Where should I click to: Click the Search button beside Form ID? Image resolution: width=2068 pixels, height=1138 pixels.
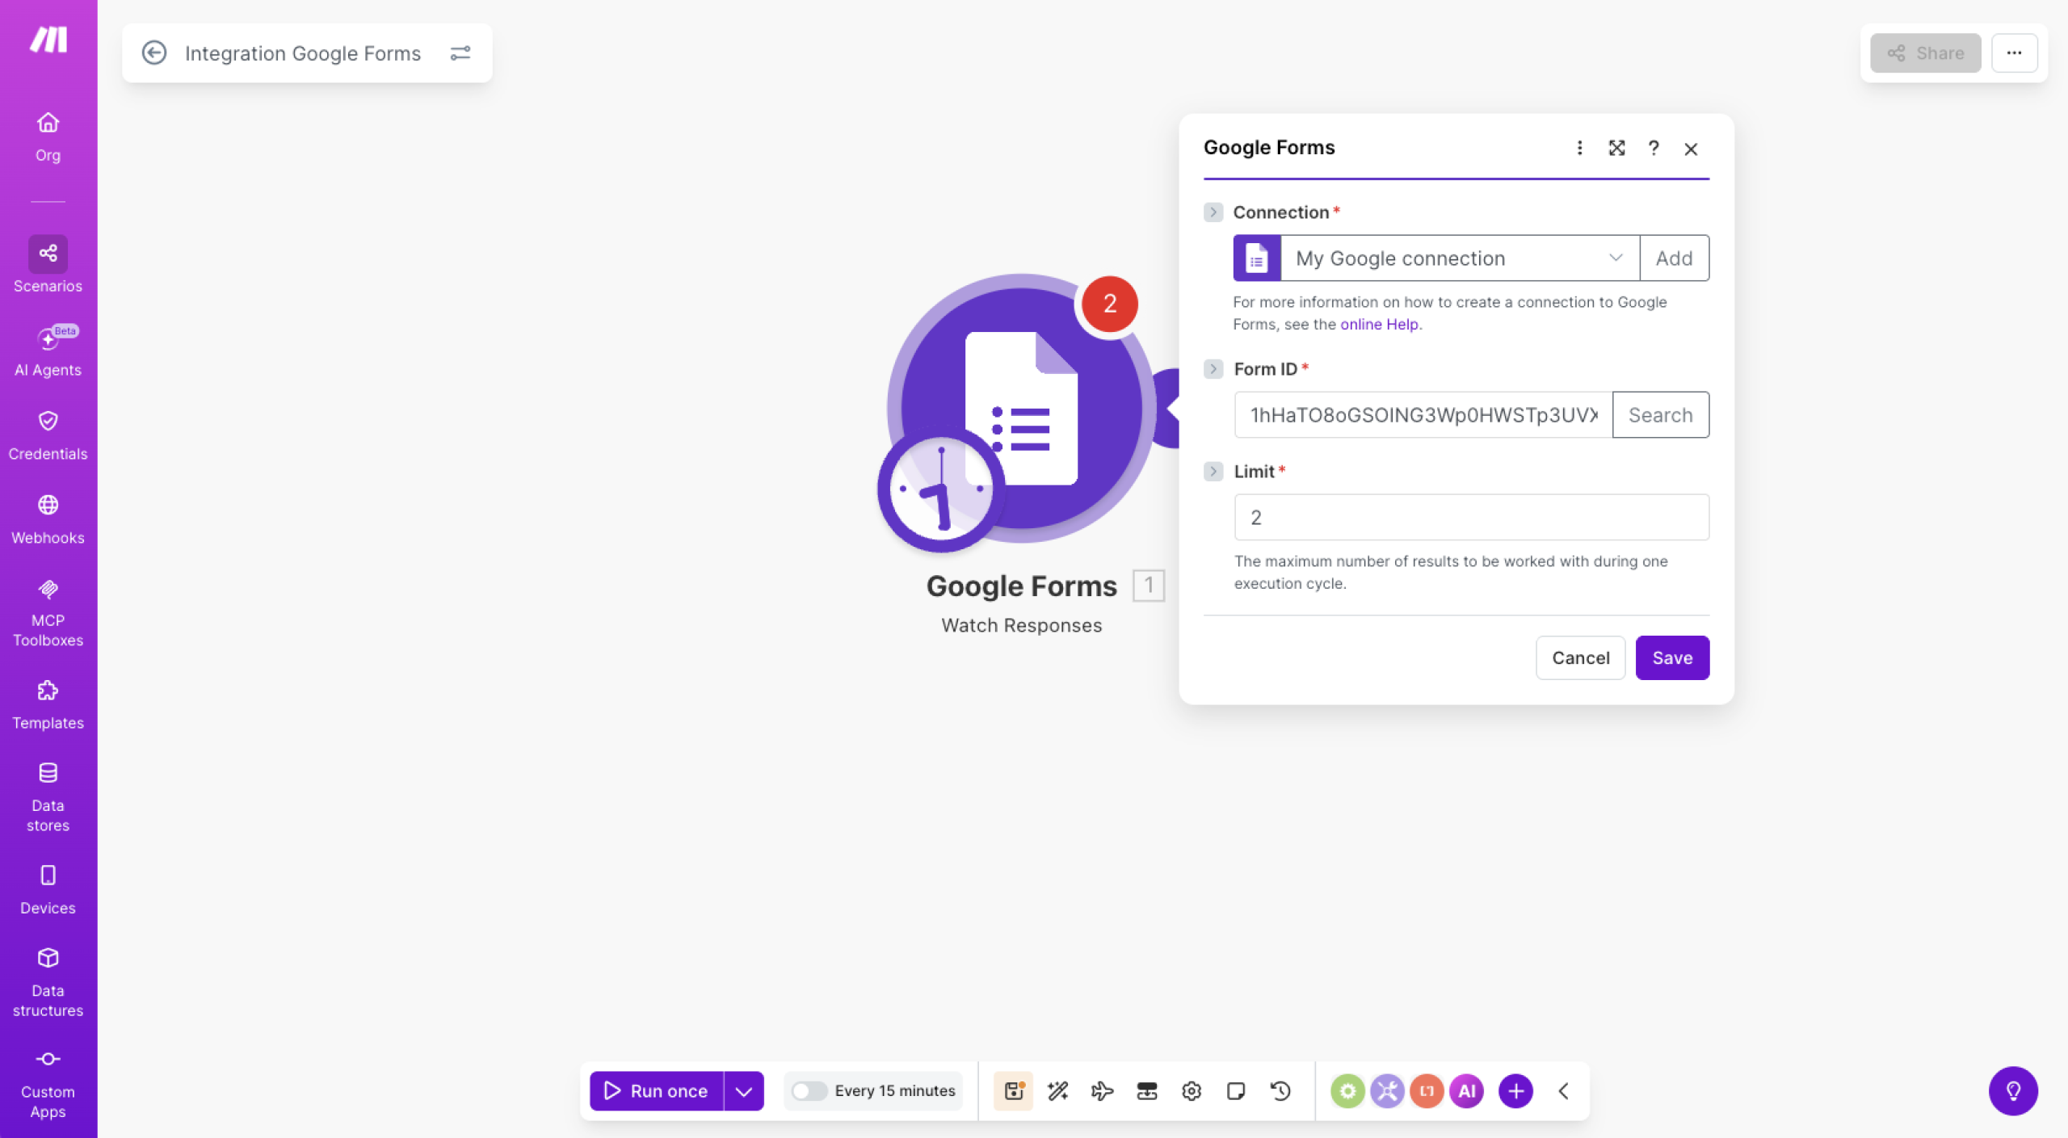coord(1660,415)
